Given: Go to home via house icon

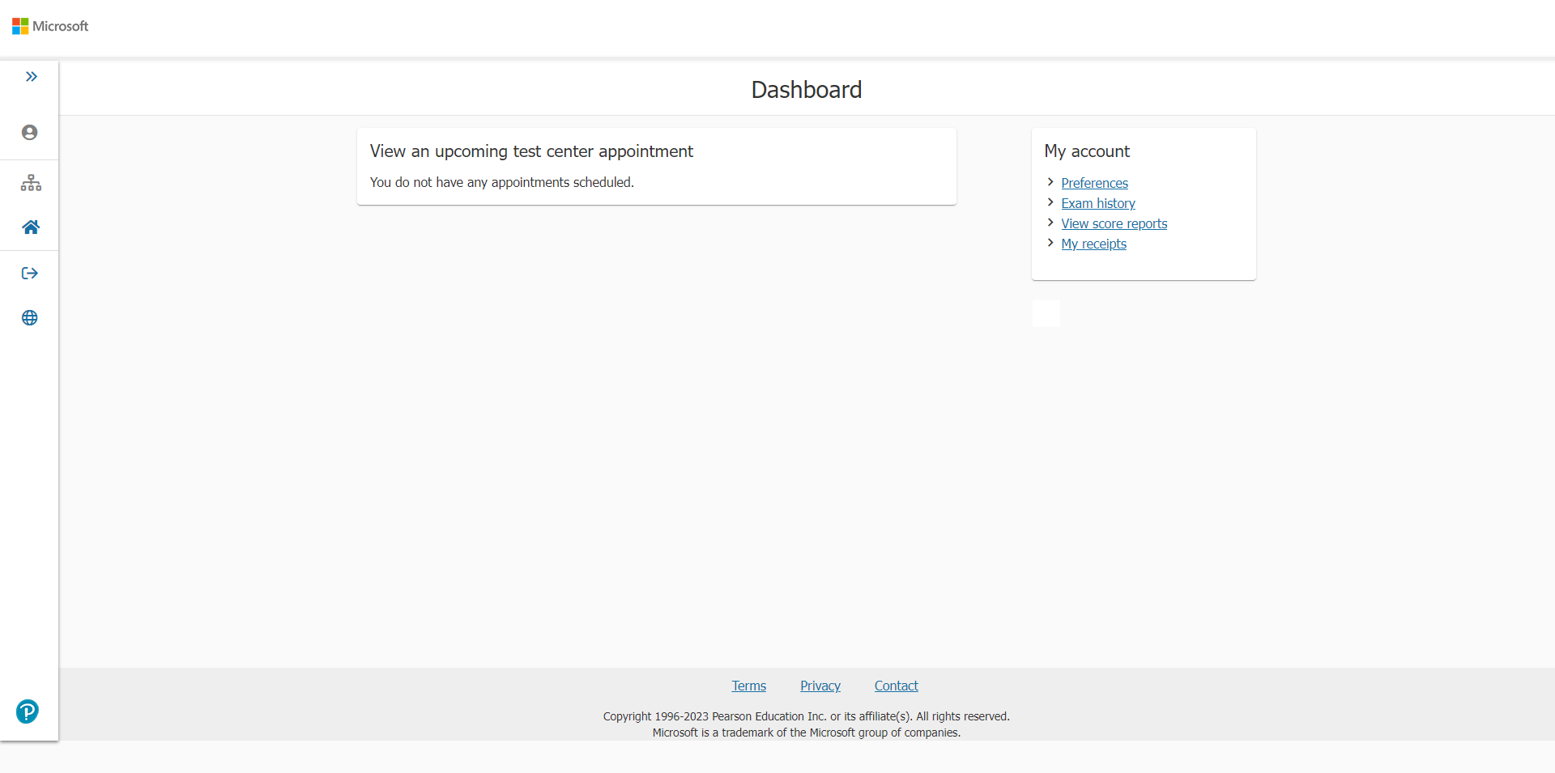Looking at the screenshot, I should [31, 227].
